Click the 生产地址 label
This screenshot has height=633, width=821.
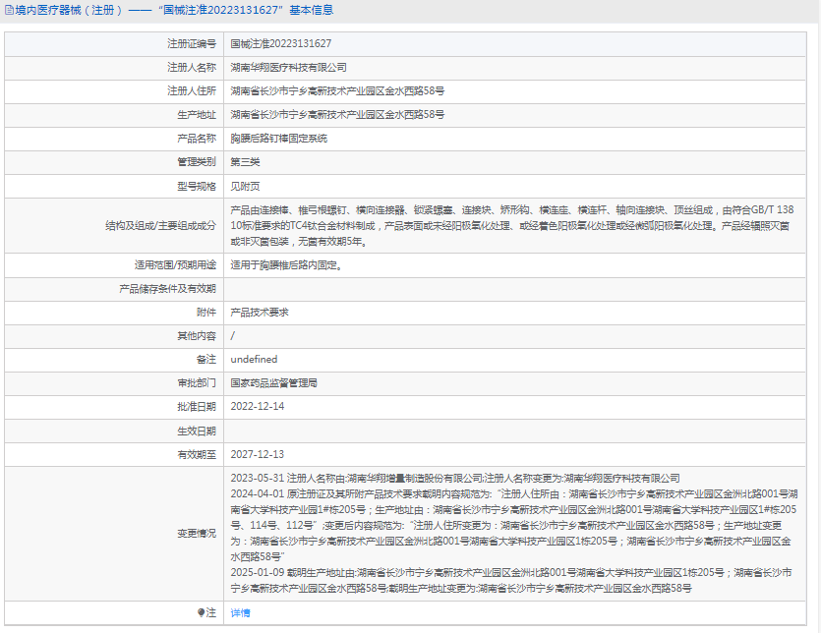pyautogui.click(x=197, y=114)
